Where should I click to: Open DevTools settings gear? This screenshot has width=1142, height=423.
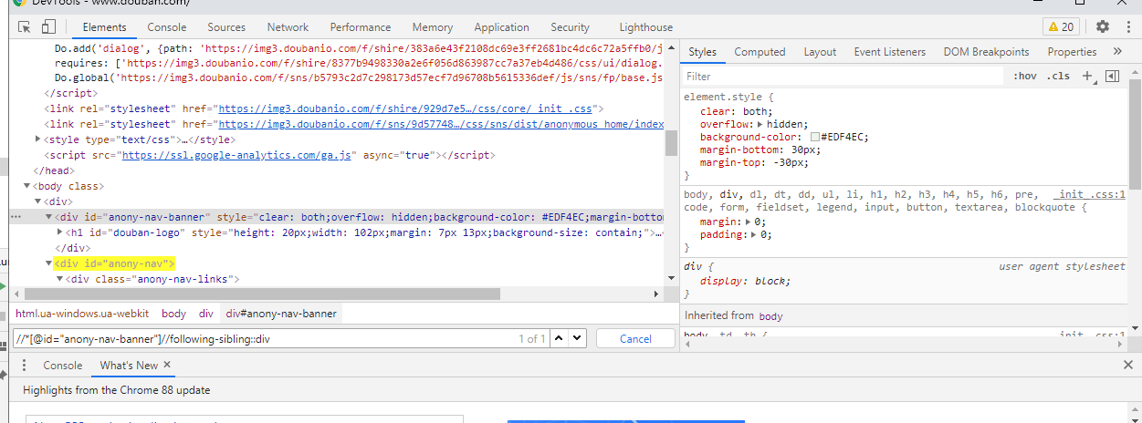click(1103, 27)
